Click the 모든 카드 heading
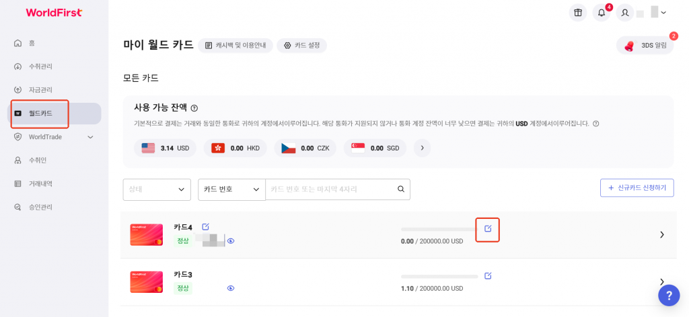Screen dimensions: 689x317 pos(141,79)
